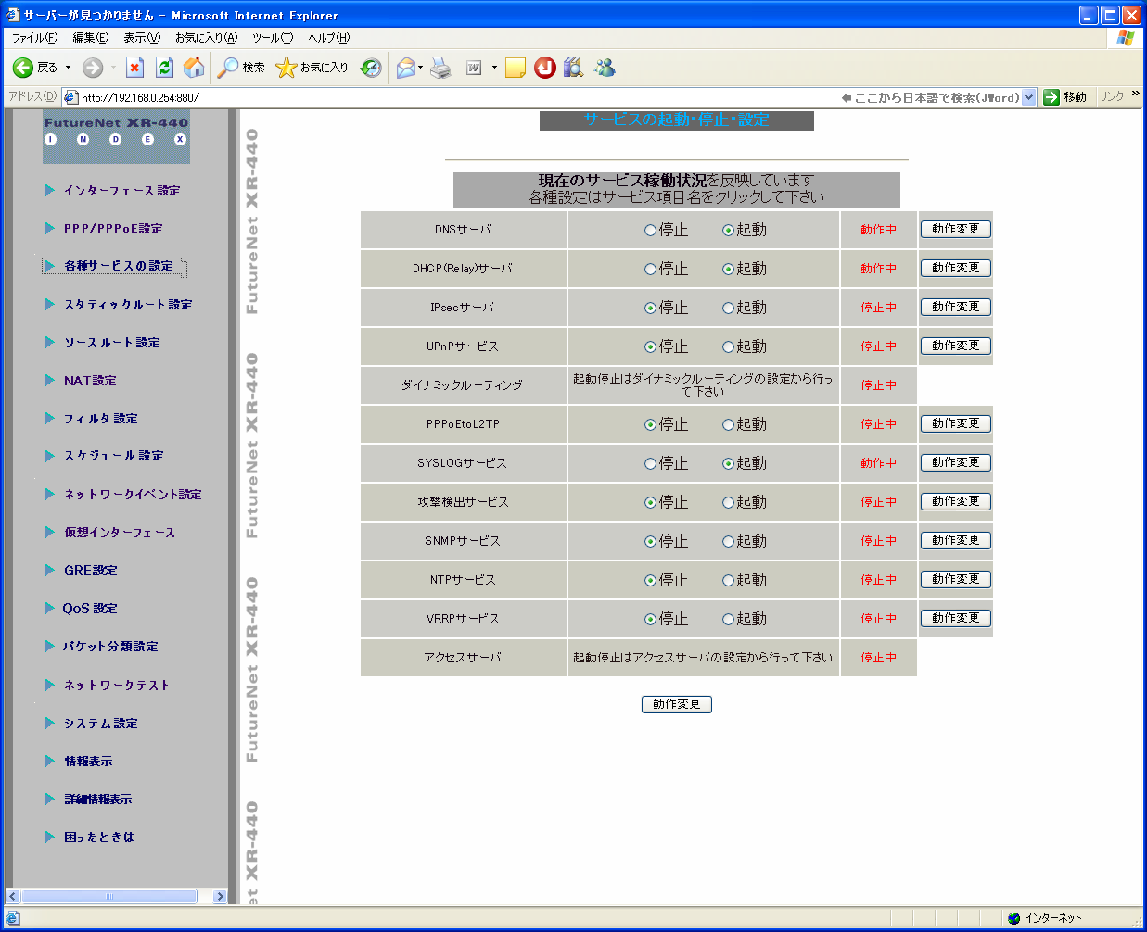The image size is (1147, 932).
Task: Select 起動 for PPPoEtoL2TP
Action: (728, 424)
